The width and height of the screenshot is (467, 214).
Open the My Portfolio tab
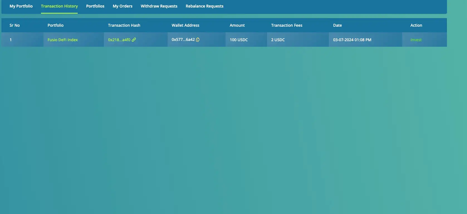pyautogui.click(x=21, y=6)
